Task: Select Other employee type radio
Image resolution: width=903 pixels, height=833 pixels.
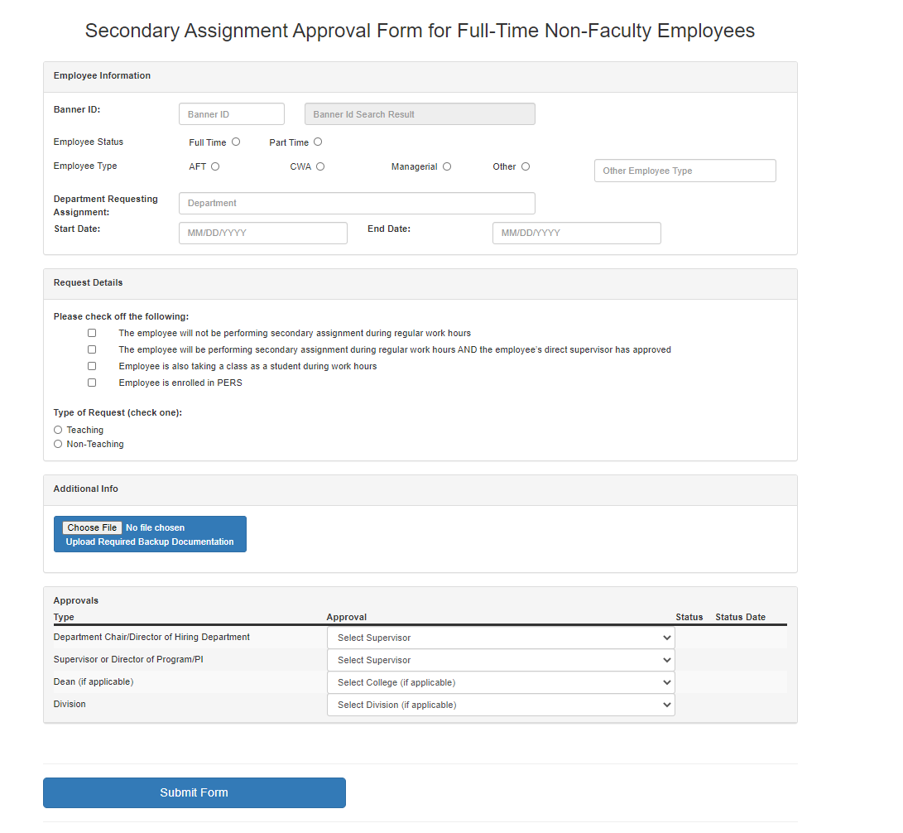Action: point(526,166)
